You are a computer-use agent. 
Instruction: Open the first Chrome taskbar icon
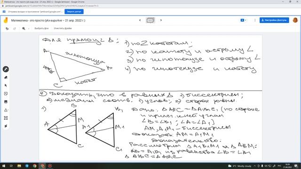(x=35, y=166)
